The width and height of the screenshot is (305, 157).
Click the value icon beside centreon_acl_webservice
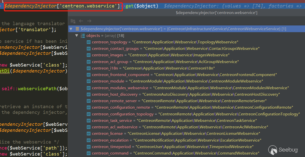(88, 127)
